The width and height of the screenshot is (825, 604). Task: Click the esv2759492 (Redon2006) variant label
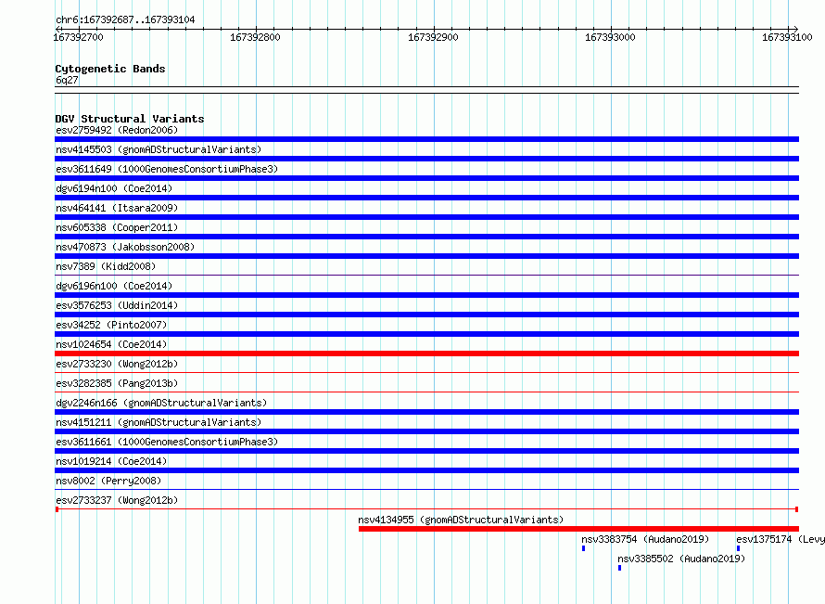tap(117, 130)
